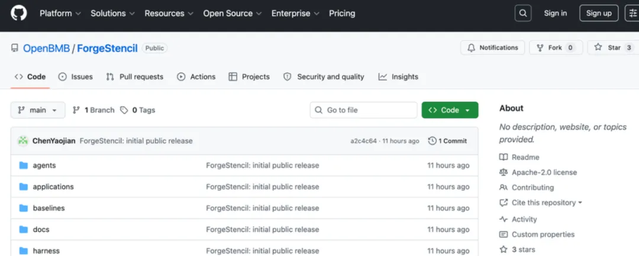The height and width of the screenshot is (256, 639).
Task: Open the appearance settings sliders icon
Action: [x=632, y=13]
